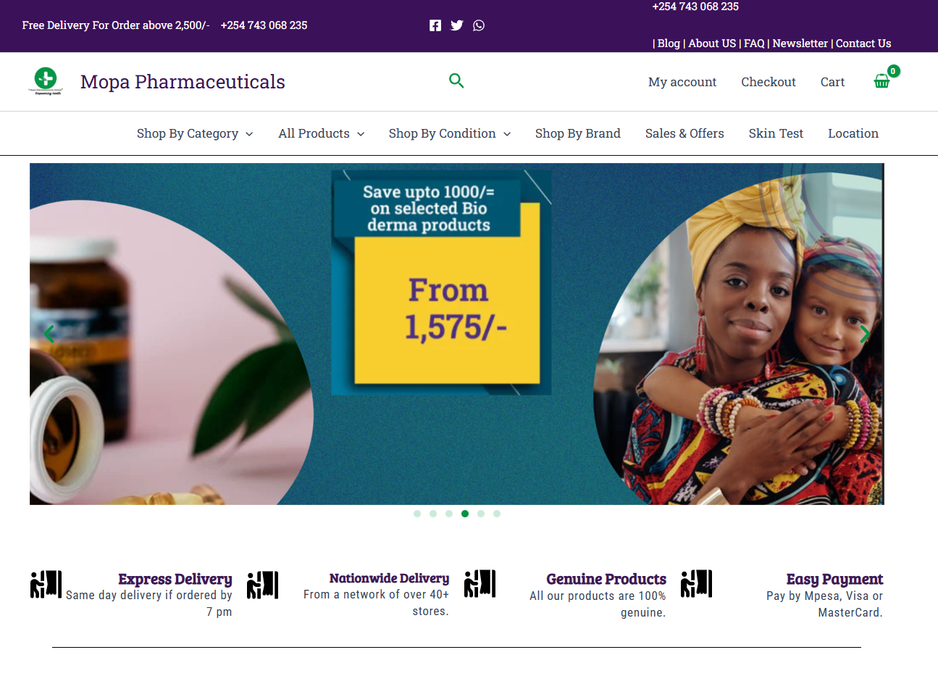Open the Twitter icon link

pos(457,25)
